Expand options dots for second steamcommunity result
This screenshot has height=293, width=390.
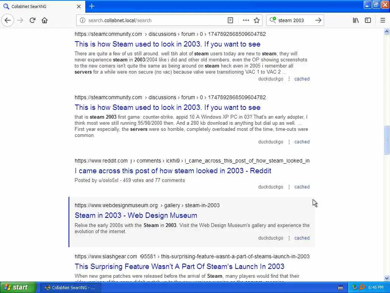[x=289, y=142]
